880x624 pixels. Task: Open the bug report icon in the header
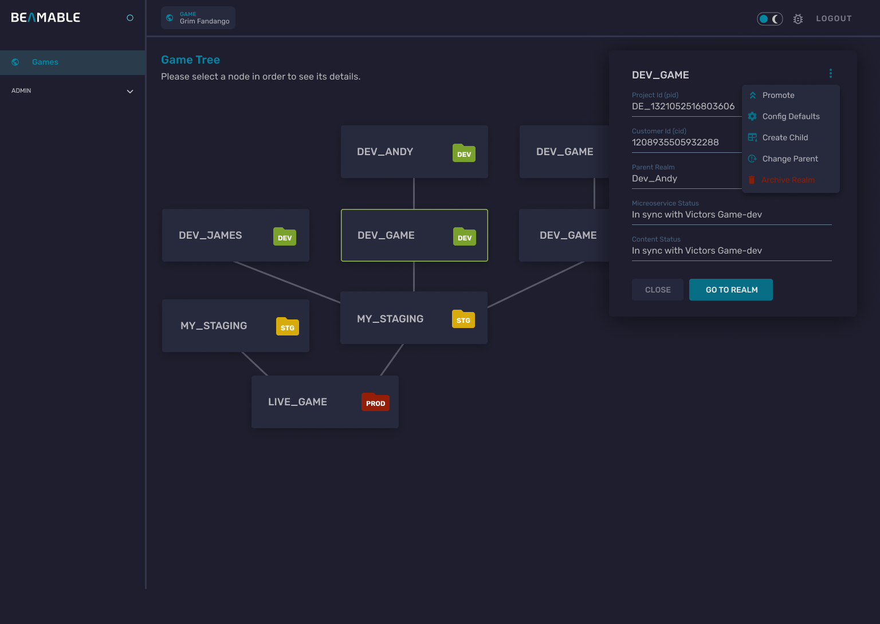pos(798,18)
